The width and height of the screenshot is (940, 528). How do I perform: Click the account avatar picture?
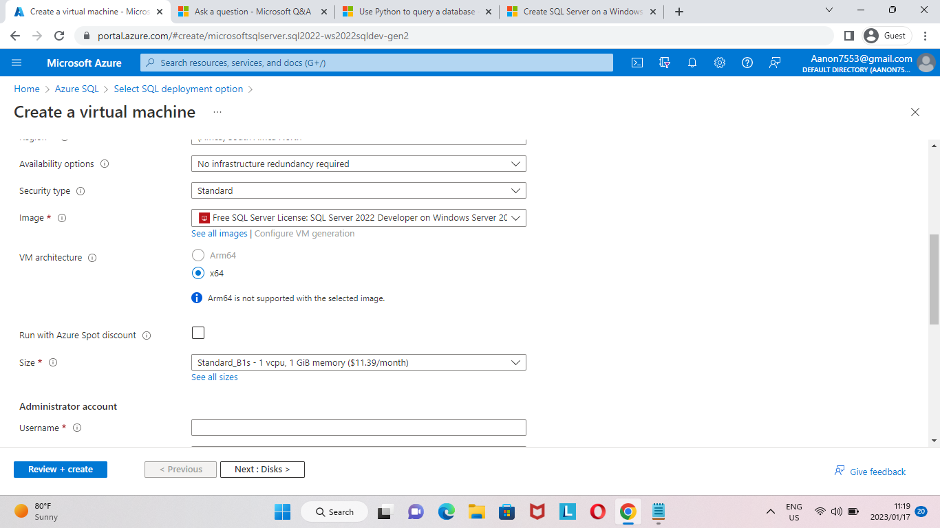(x=926, y=63)
